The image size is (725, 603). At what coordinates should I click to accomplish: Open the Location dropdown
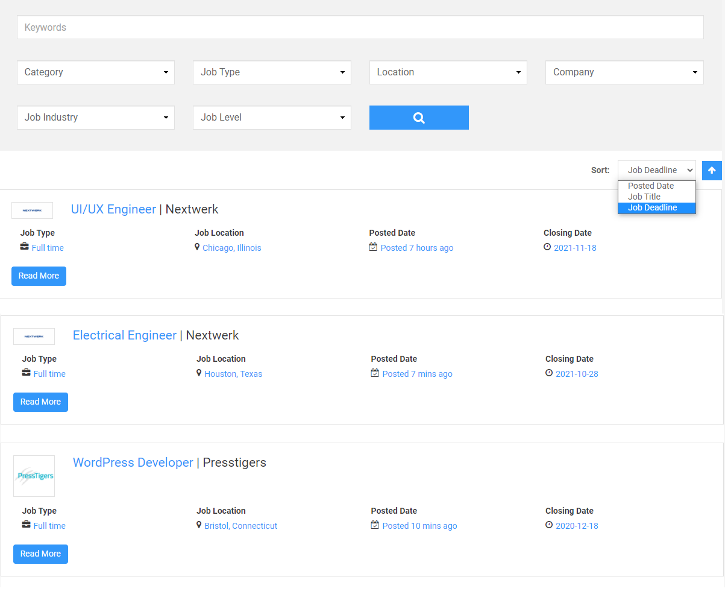coord(448,72)
